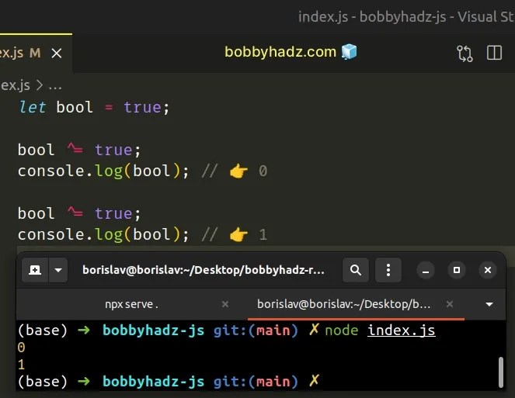Close the 'npx serve .' terminal tab
The image size is (515, 398).
[x=225, y=304]
